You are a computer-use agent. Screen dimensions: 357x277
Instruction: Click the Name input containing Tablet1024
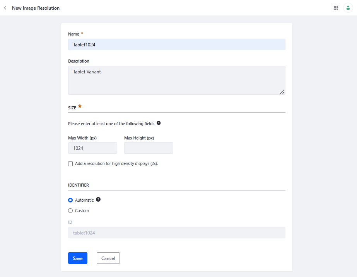(176, 44)
